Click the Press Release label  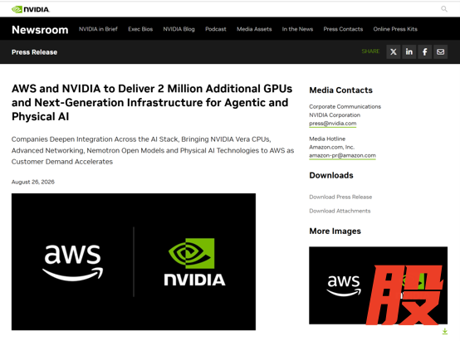34,52
